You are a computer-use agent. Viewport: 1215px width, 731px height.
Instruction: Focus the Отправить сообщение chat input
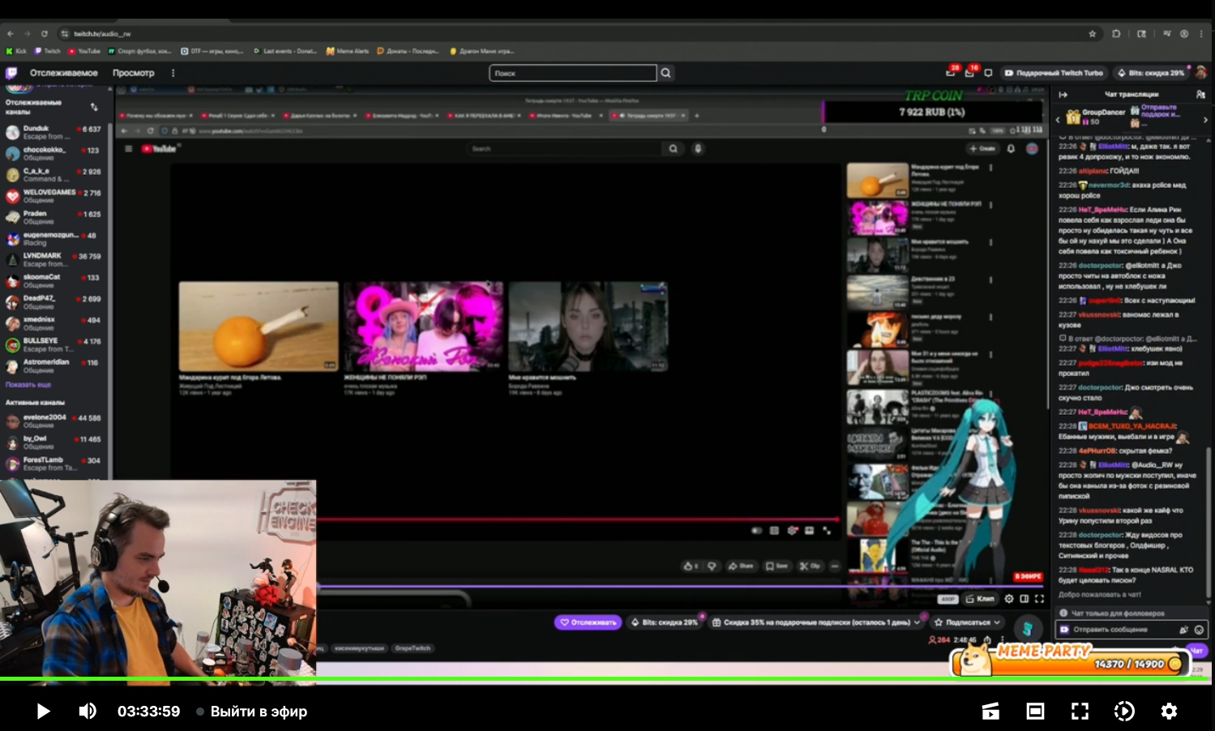1131,630
